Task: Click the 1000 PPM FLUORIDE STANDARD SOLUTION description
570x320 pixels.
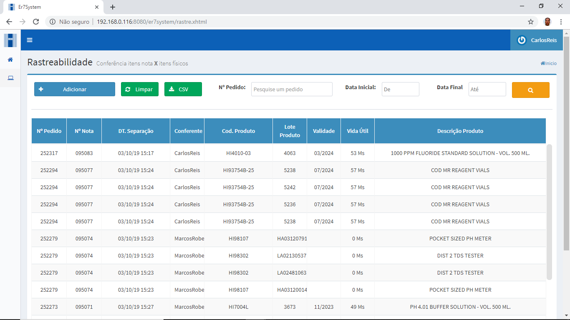Action: 460,153
